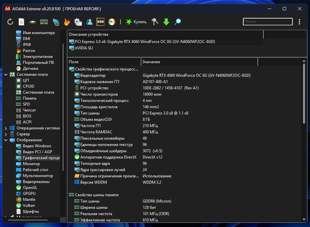The width and height of the screenshot is (310, 227).
Task: Collapse the Отображение tree group
Action: point(6,140)
